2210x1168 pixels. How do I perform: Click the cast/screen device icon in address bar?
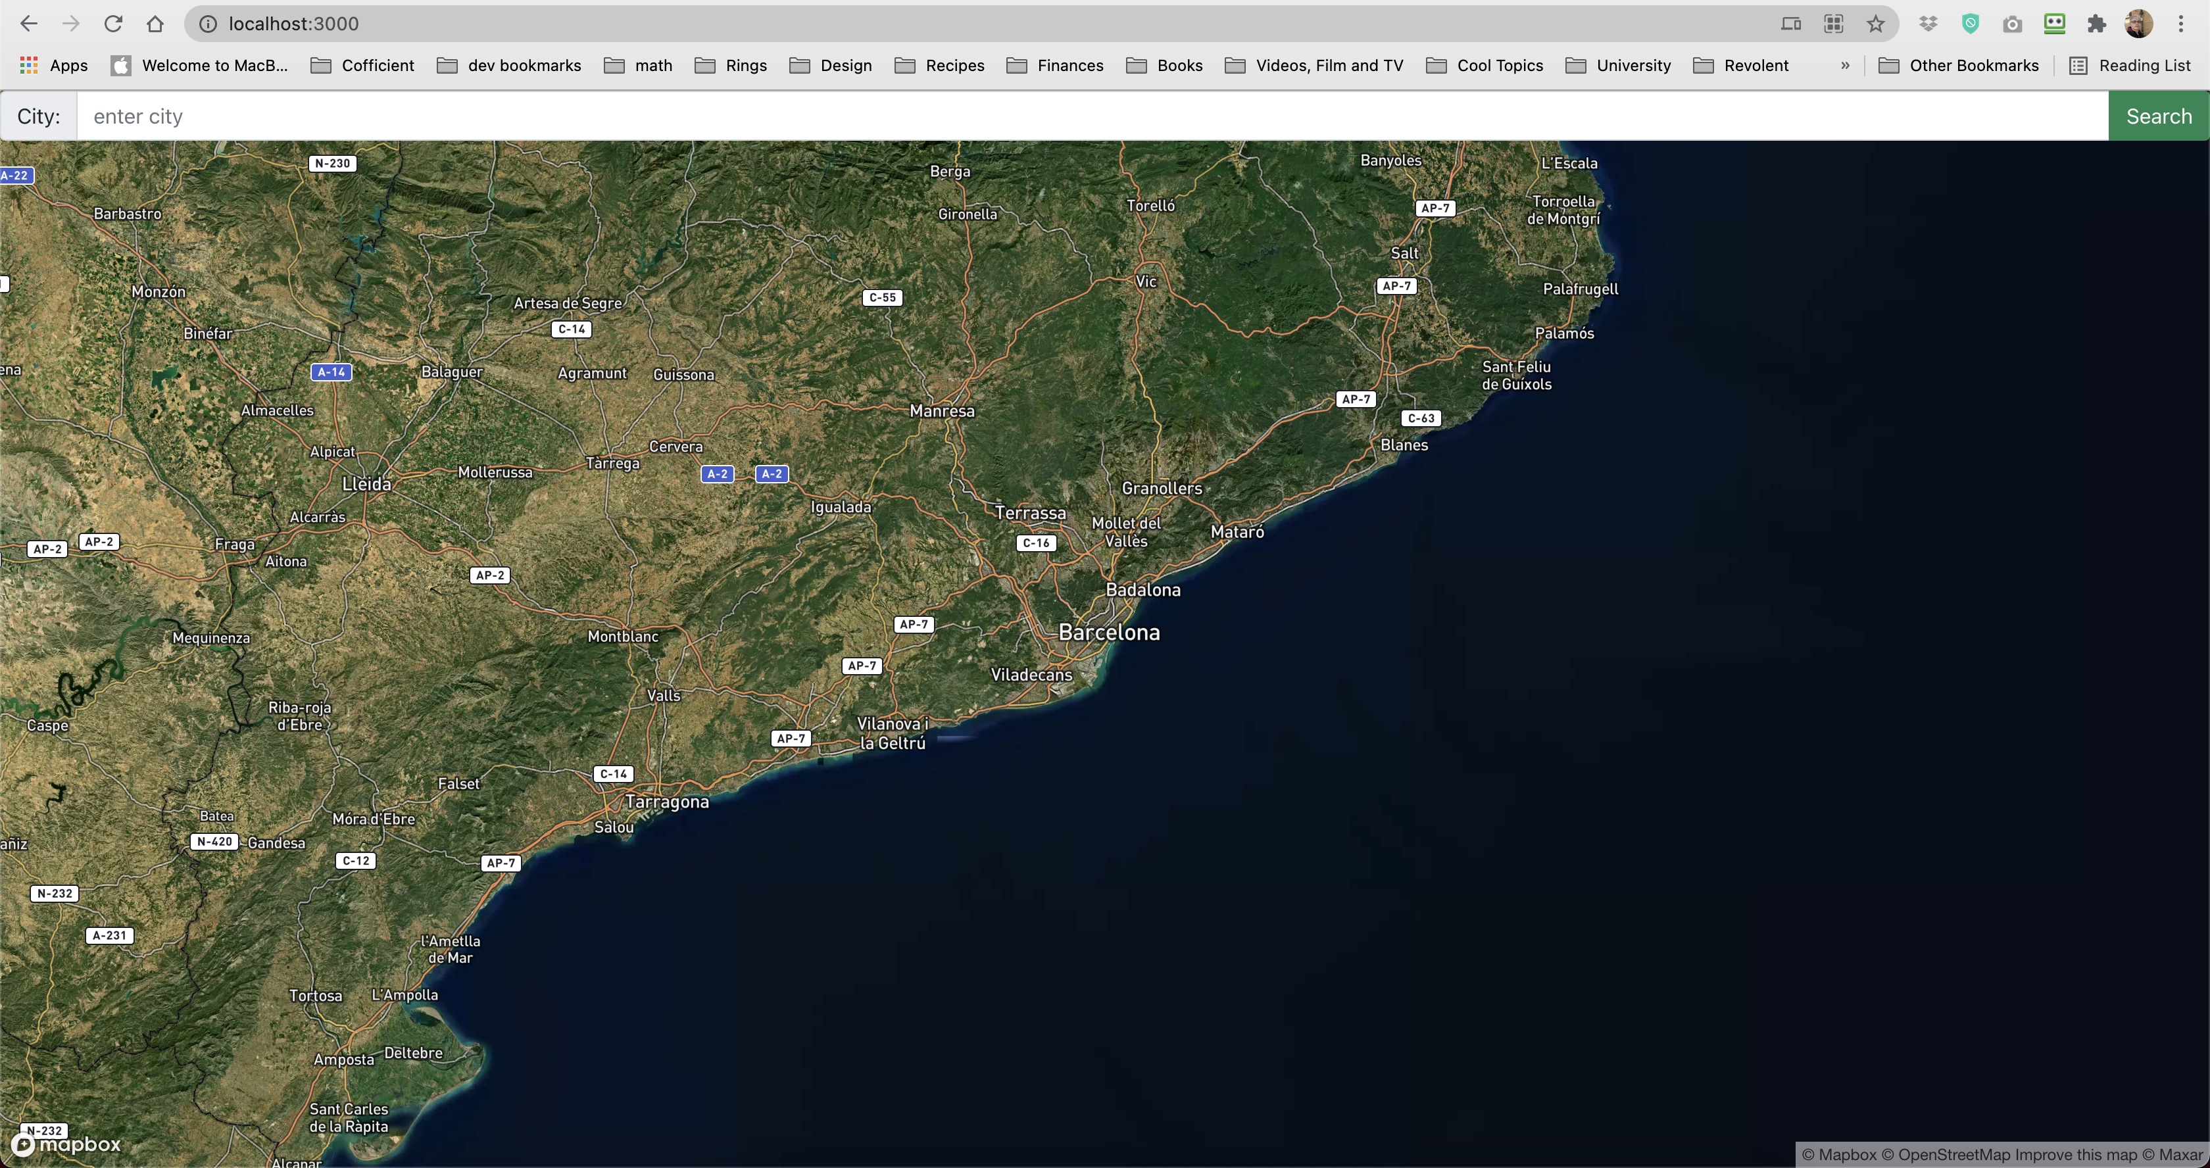pos(1790,24)
